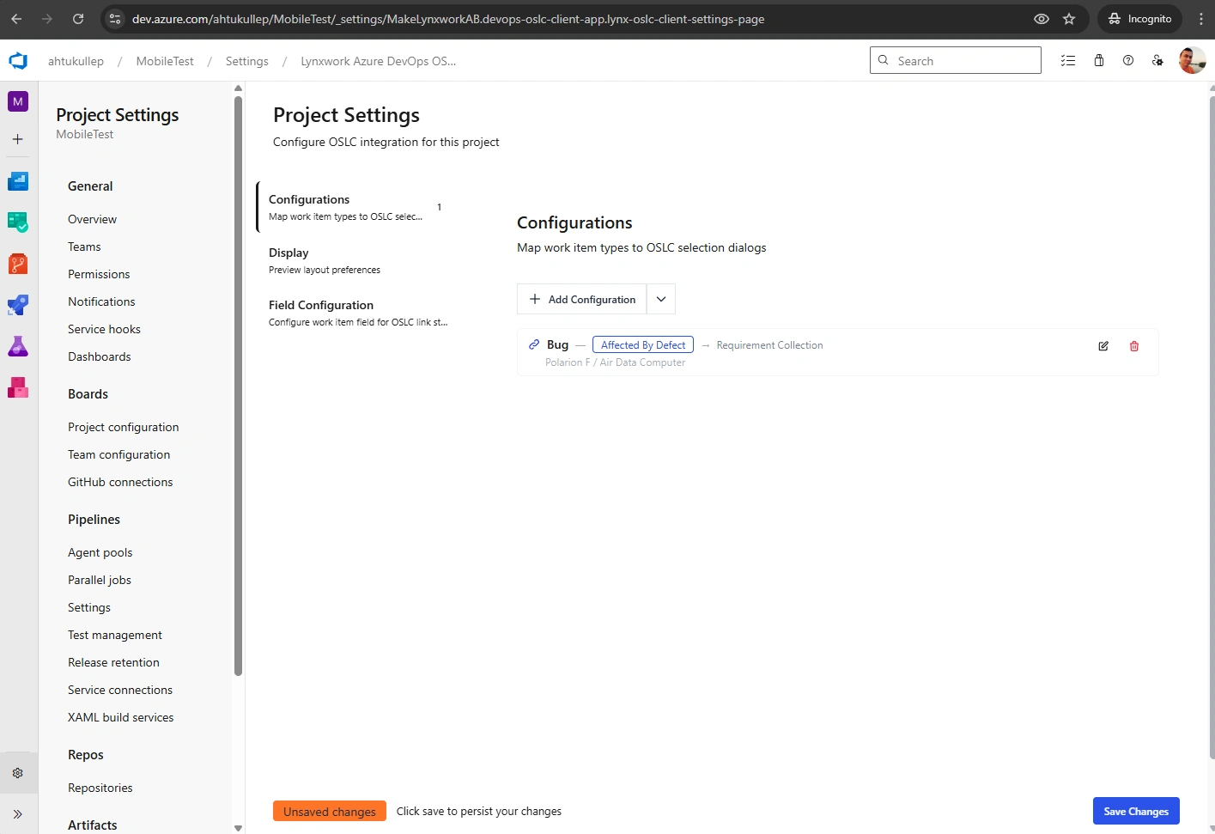
Task: Open MobileTest breadcrumb link
Action: tap(165, 61)
